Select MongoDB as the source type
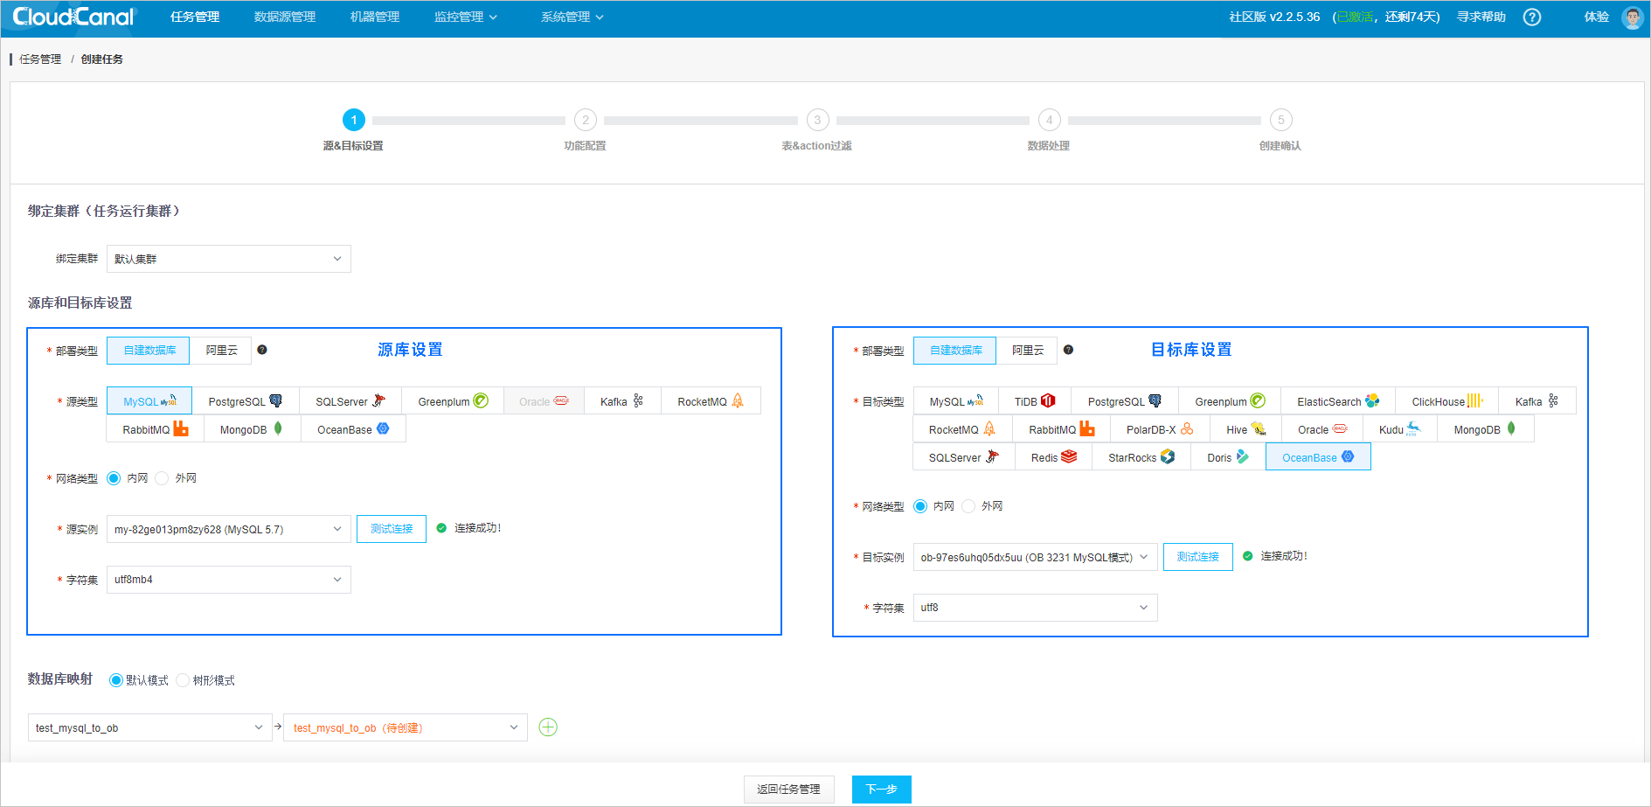The height and width of the screenshot is (807, 1651). 251,428
